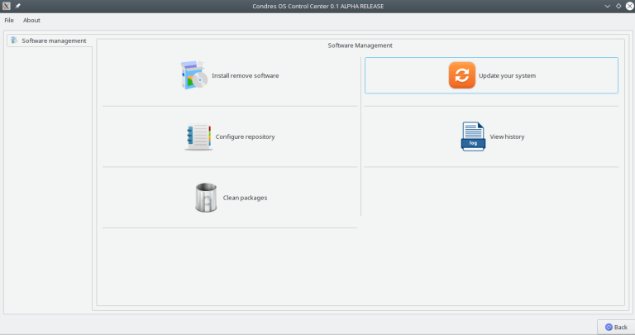Select the 'Update your system' text label
Image resolution: width=635 pixels, height=335 pixels.
507,76
